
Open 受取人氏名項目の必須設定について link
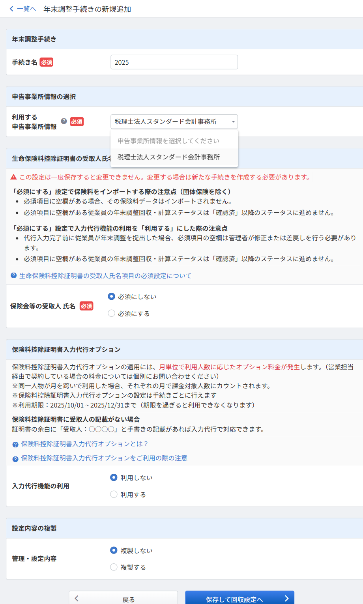[105, 276]
